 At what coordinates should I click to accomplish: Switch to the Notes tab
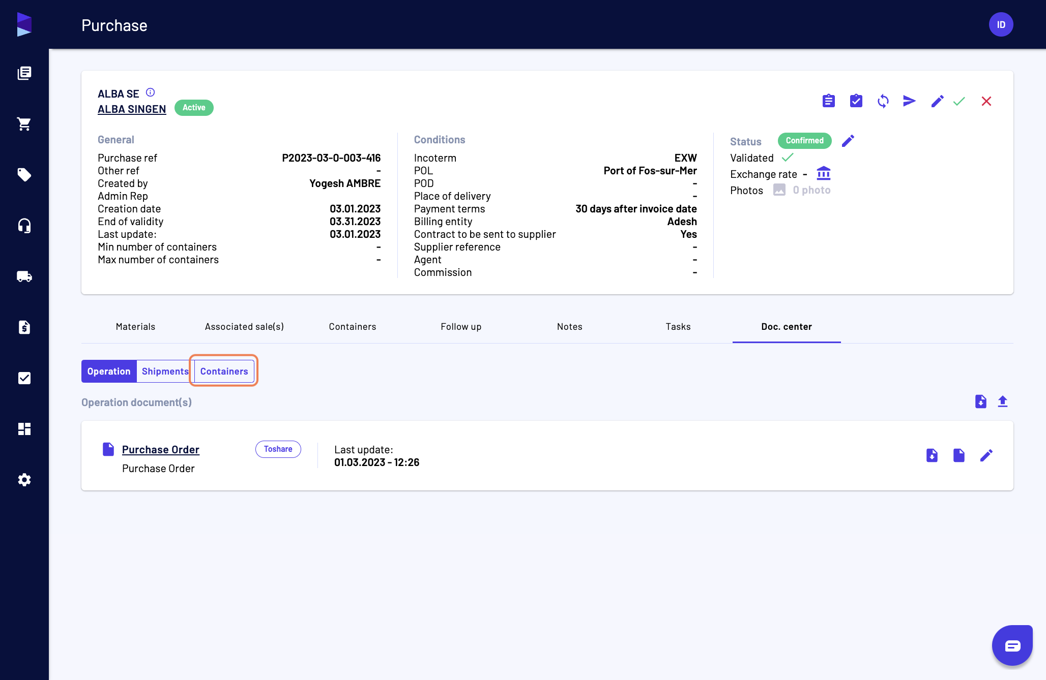point(570,327)
